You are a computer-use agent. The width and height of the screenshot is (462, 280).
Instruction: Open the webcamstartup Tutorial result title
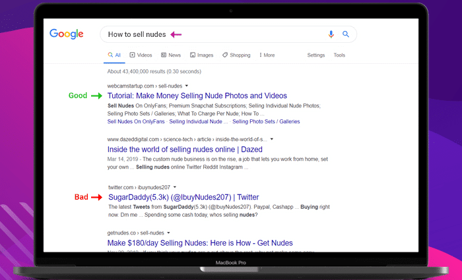pos(196,96)
